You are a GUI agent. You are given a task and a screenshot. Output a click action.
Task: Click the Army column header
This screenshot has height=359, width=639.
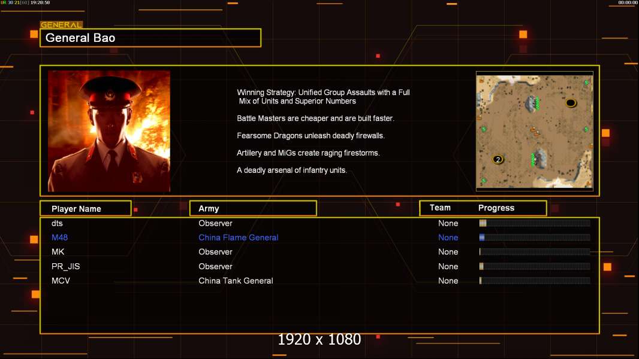pos(253,209)
